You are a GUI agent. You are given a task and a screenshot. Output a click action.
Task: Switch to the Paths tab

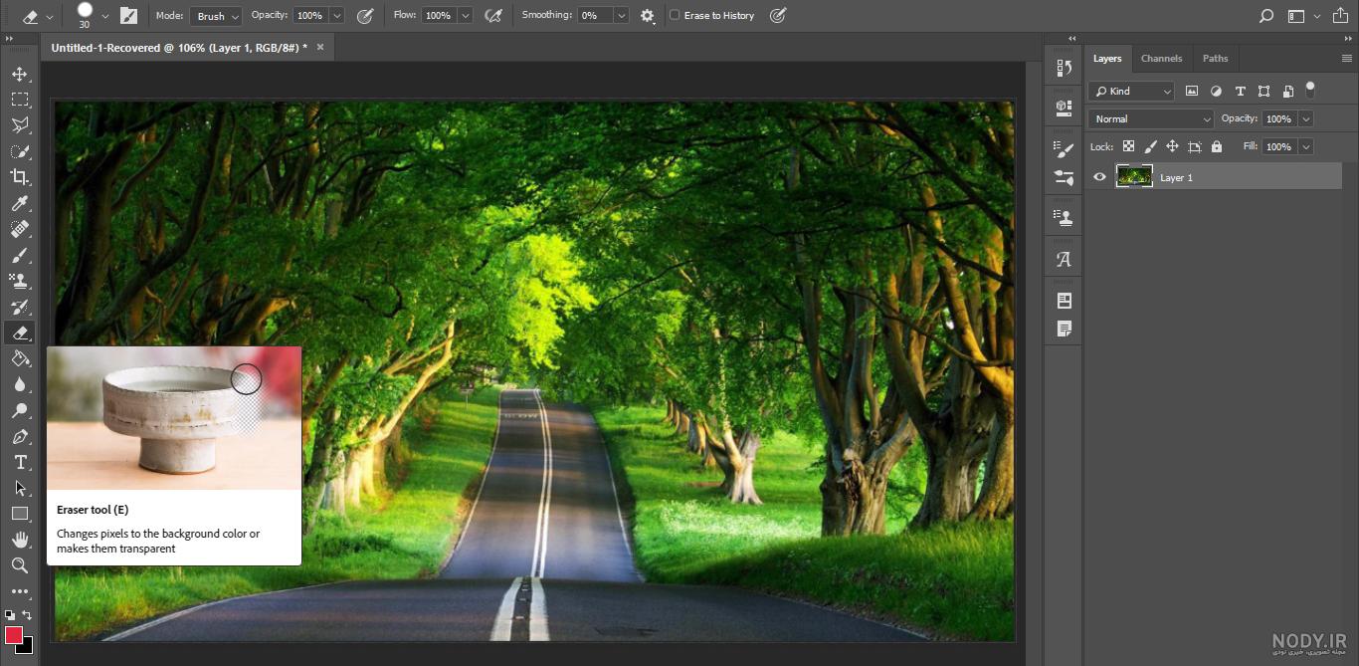(1215, 58)
